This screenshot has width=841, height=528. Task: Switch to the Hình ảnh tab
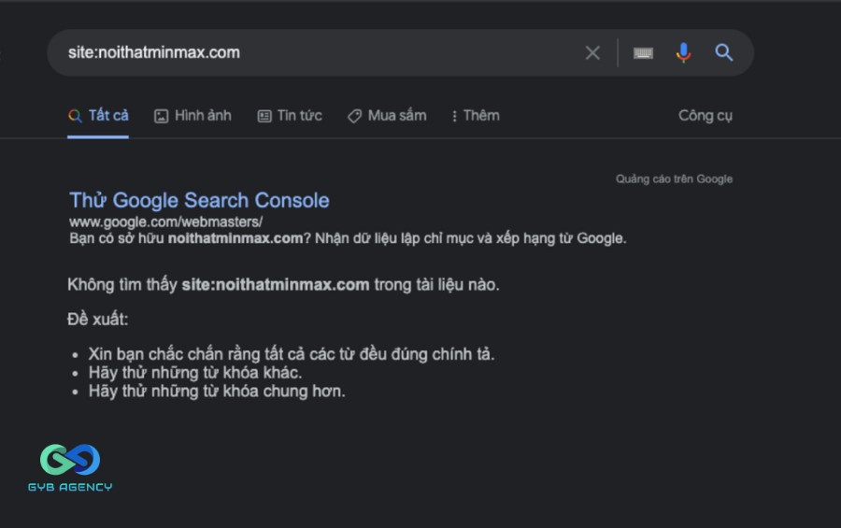[192, 115]
